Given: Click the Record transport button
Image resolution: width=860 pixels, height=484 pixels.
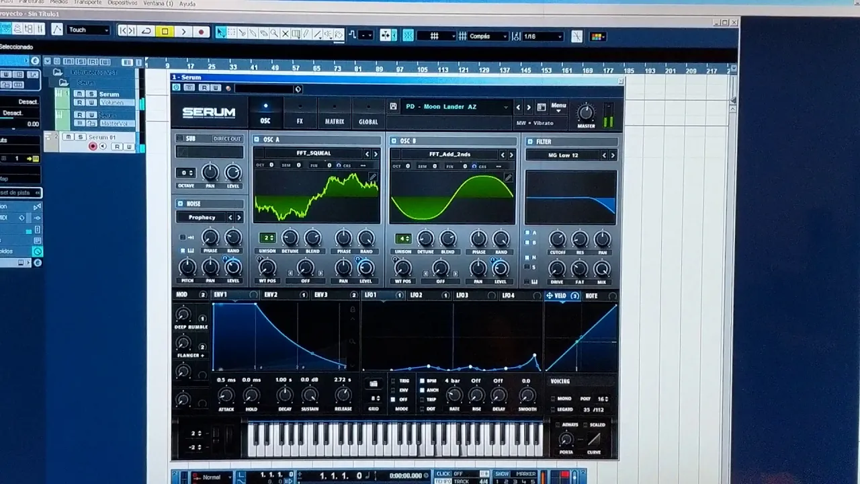Looking at the screenshot, I should [201, 32].
